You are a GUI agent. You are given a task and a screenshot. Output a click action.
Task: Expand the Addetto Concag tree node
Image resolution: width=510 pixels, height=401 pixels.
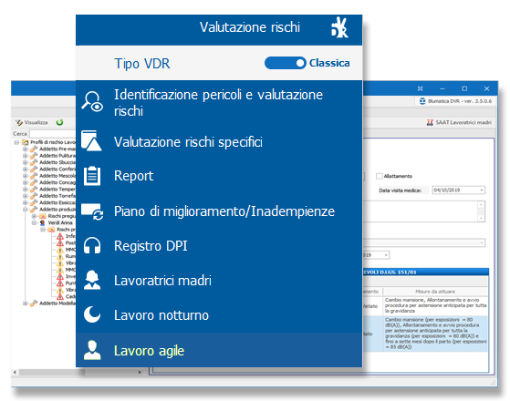25,182
